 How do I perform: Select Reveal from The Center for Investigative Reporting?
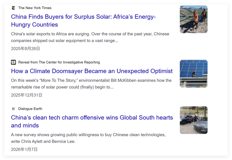click(59, 62)
